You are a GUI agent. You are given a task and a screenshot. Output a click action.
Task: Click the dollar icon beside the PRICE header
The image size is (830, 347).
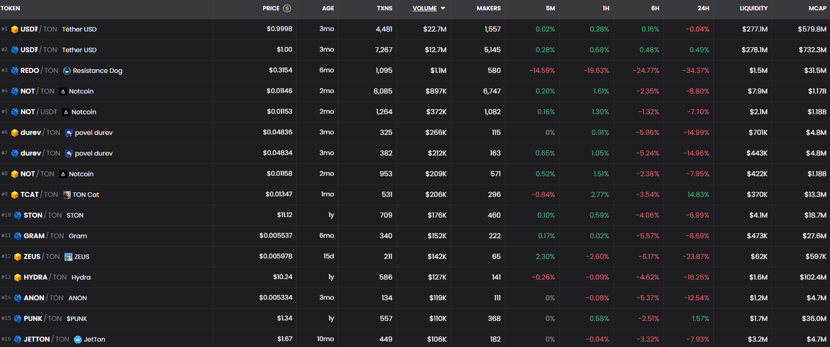(x=287, y=8)
